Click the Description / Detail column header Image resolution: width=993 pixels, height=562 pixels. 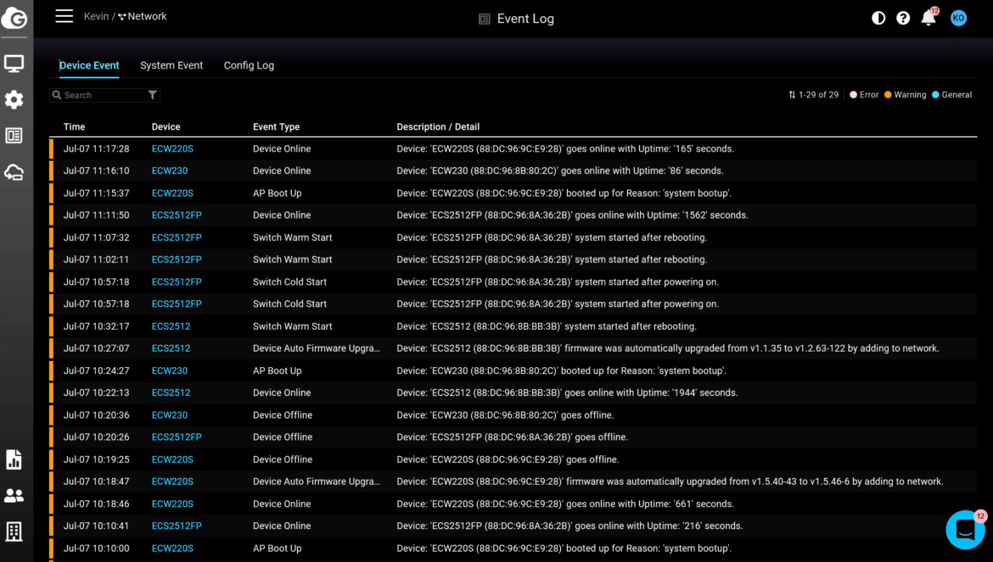pyautogui.click(x=438, y=126)
